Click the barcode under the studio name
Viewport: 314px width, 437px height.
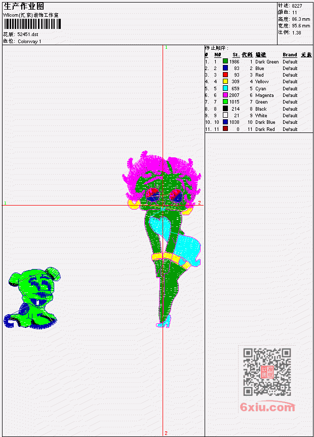[x=32, y=24]
